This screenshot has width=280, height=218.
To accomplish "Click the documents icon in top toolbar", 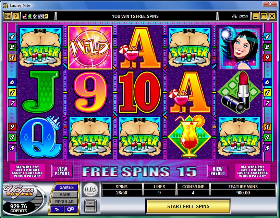I will click(x=8, y=16).
